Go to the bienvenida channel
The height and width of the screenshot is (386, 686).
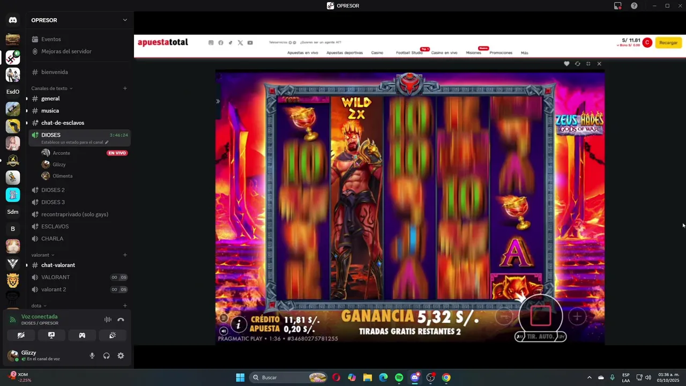coord(79,72)
